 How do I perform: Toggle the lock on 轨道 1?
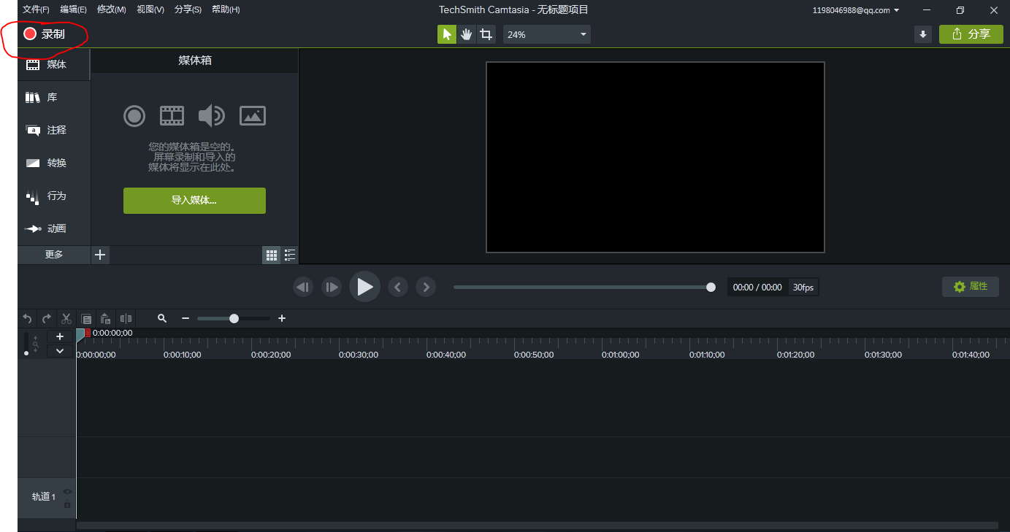67,504
